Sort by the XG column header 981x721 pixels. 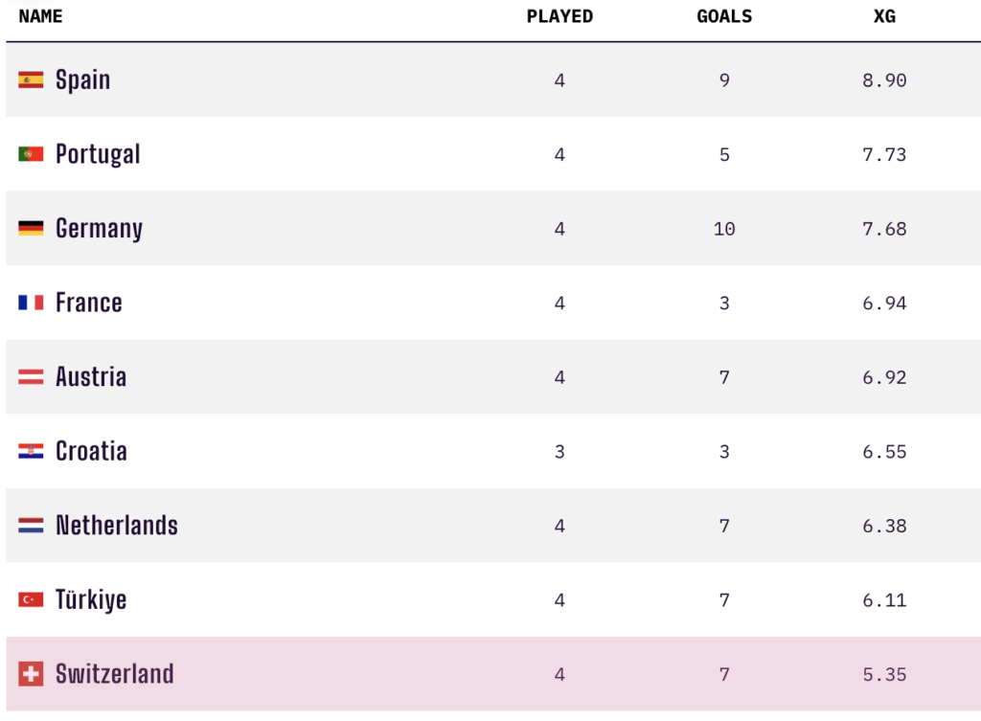[884, 17]
